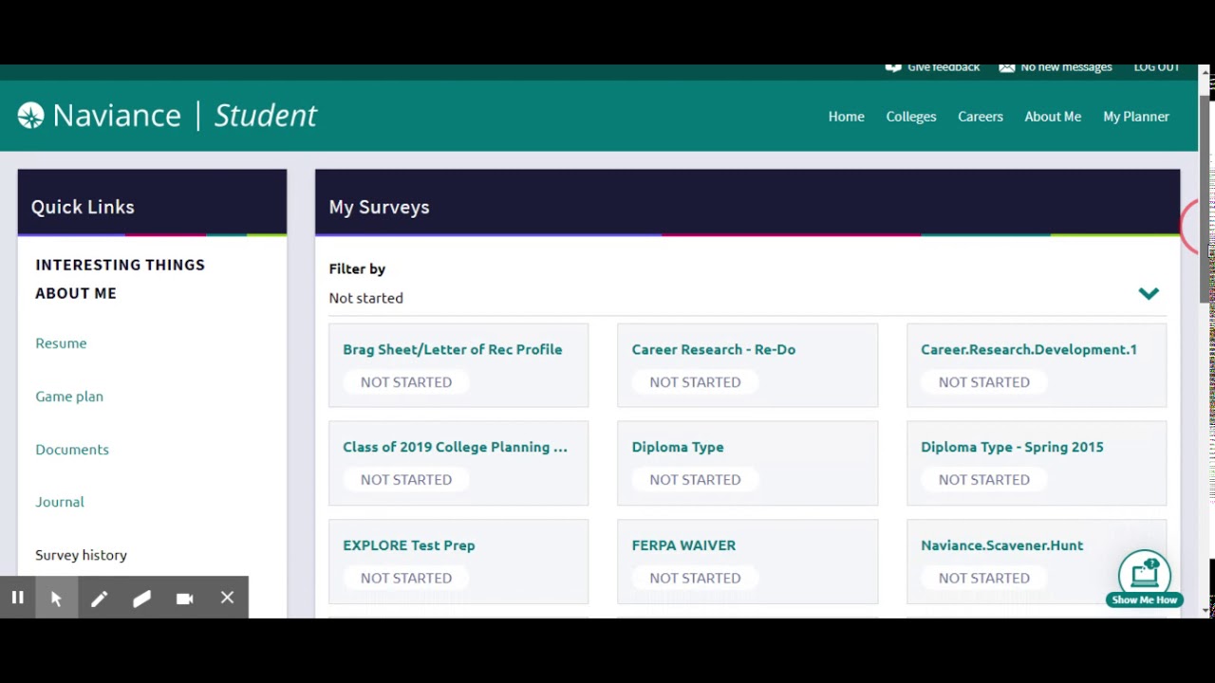The image size is (1215, 683).
Task: Select Survey history in Quick Links
Action: pos(81,555)
